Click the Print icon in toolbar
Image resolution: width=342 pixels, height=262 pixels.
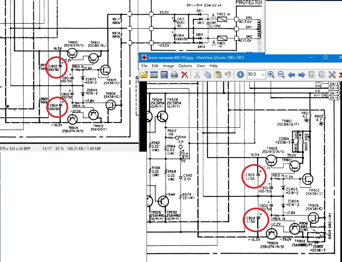click(174, 75)
